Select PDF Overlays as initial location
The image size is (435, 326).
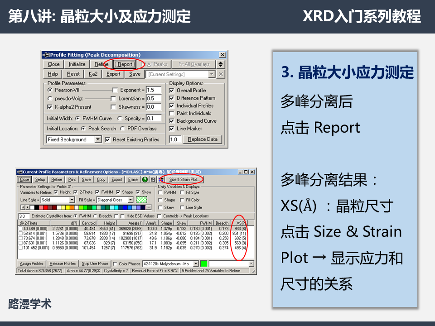(122, 129)
